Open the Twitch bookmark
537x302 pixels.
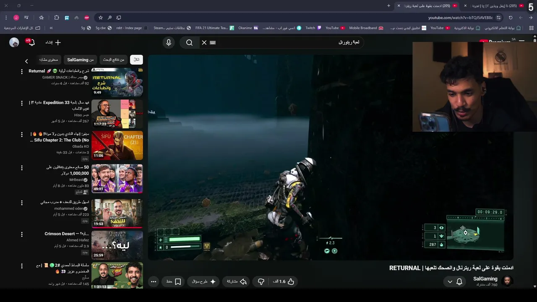click(x=313, y=28)
